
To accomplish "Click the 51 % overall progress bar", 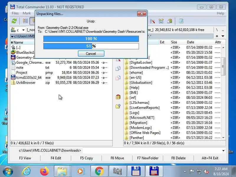I will click(91, 46).
